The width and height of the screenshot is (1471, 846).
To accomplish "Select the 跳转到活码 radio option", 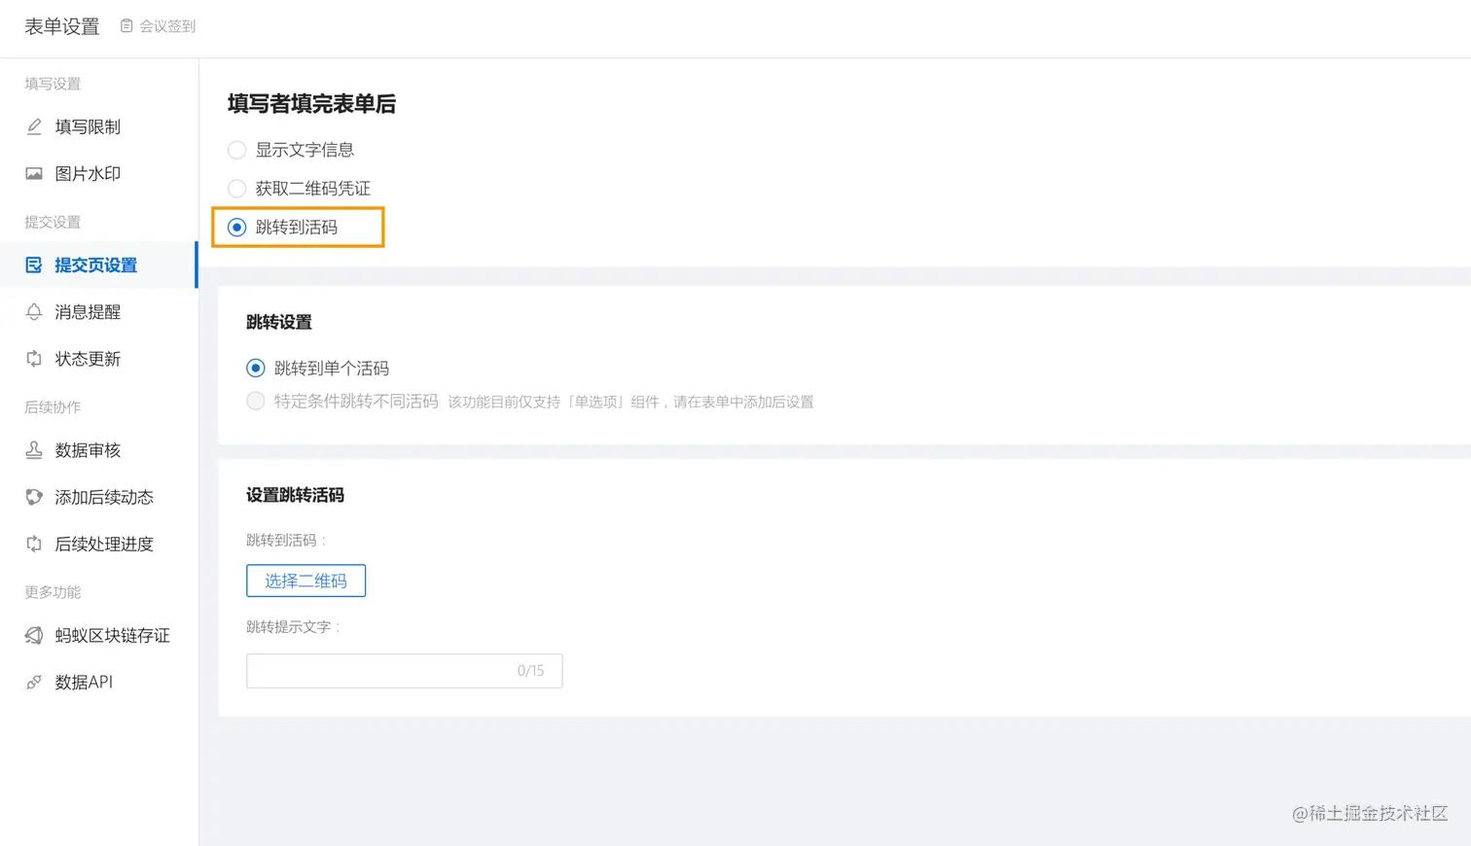I will click(236, 227).
